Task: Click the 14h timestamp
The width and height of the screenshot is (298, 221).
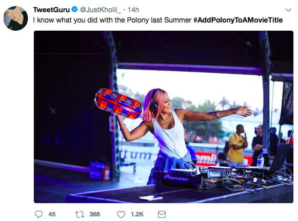Action: pos(133,10)
